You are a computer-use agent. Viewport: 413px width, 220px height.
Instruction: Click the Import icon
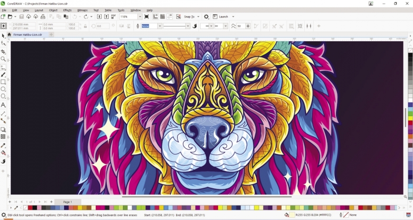[99, 17]
